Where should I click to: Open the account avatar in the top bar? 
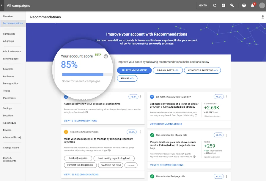pos(262,5)
